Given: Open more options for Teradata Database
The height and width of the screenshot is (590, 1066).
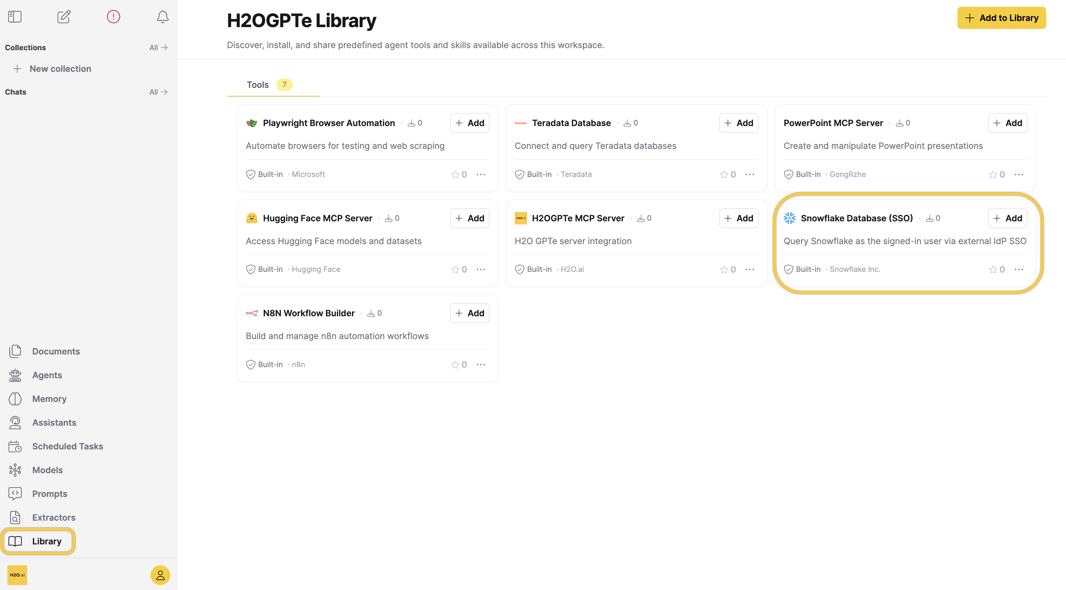Looking at the screenshot, I should [x=750, y=174].
